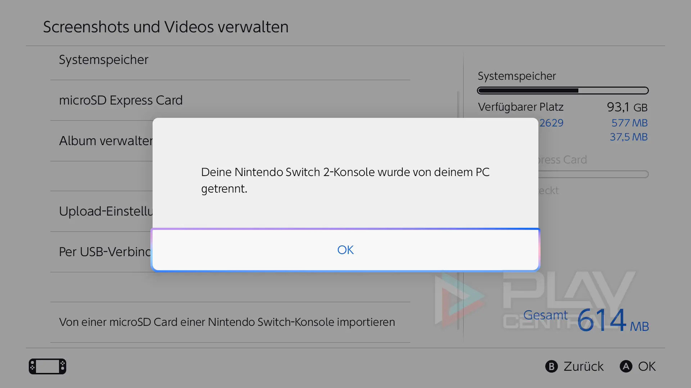Open the Upload-Einstellungen option
The height and width of the screenshot is (388, 691).
[101, 211]
